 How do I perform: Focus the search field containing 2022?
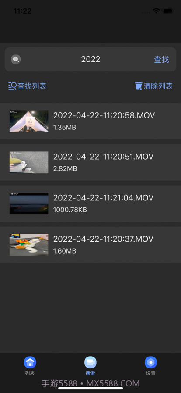point(90,59)
